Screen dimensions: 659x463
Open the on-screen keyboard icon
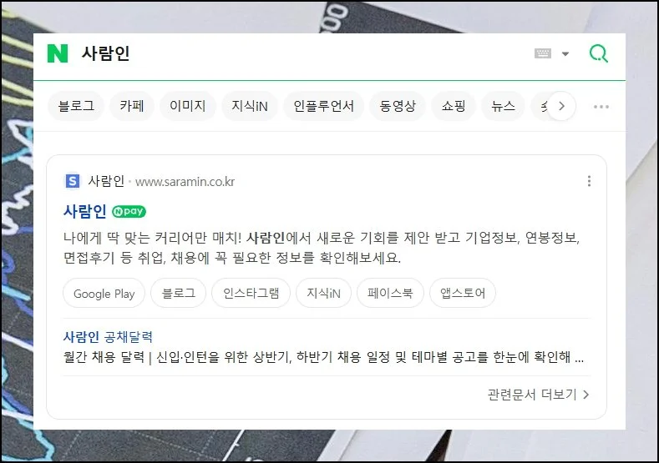coord(543,53)
